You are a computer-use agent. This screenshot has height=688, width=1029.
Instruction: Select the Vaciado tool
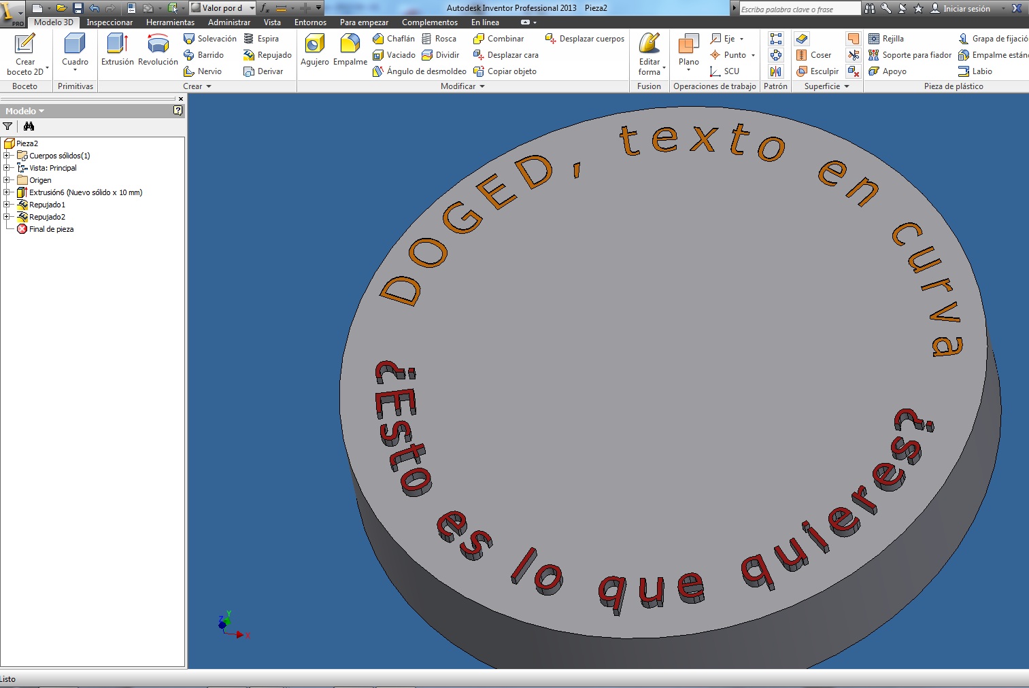pos(394,55)
